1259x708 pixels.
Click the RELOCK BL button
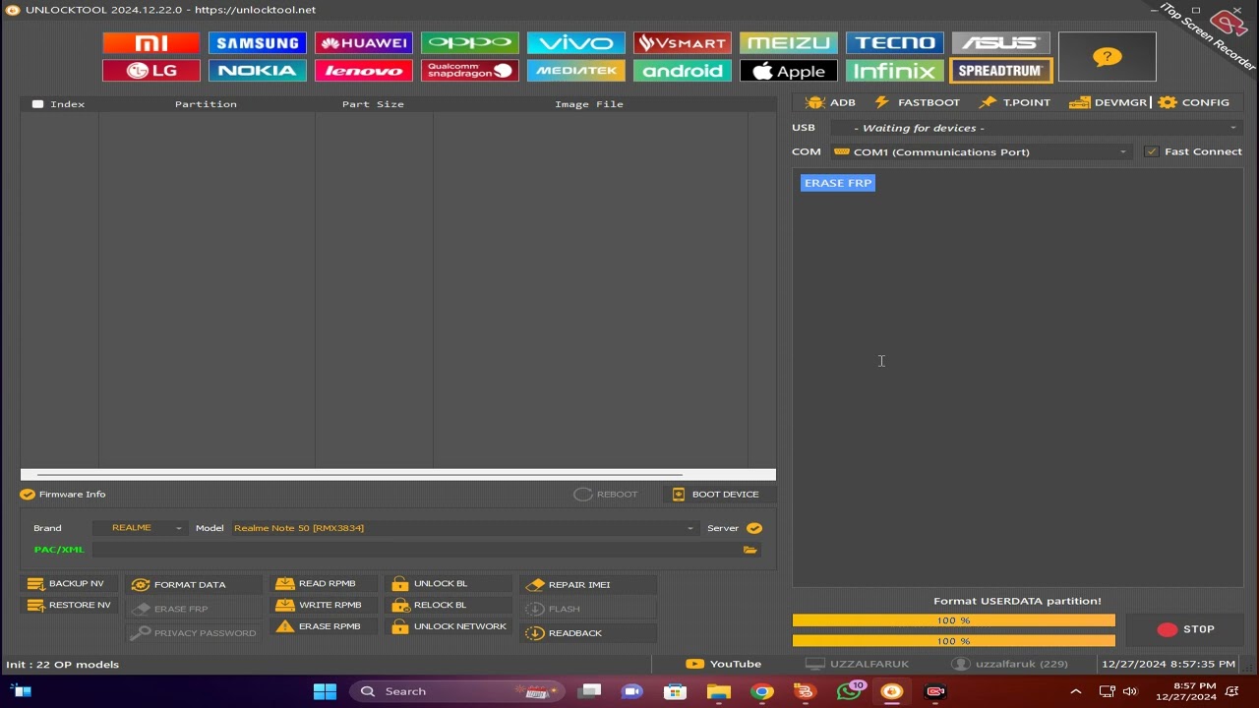(x=449, y=606)
